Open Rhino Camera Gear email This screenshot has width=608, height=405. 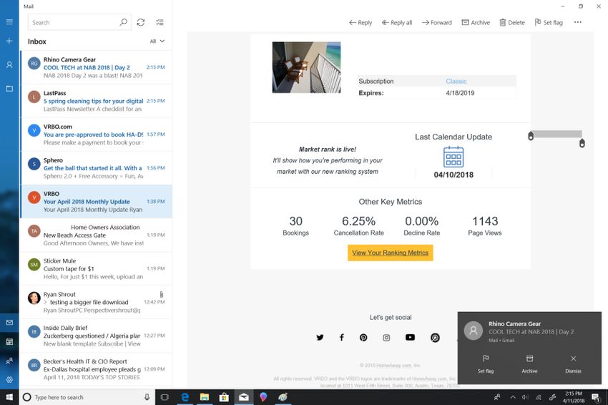click(97, 67)
